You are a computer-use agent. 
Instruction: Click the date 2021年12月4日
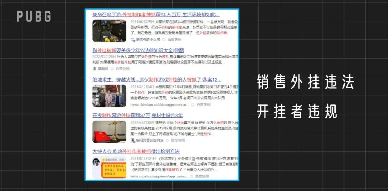142,87
